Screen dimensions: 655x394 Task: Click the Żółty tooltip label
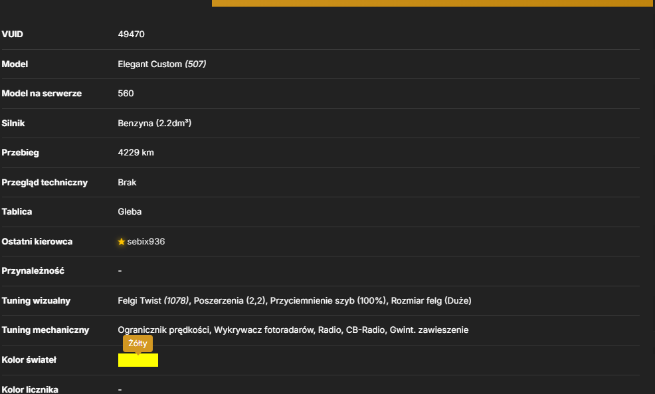[138, 343]
